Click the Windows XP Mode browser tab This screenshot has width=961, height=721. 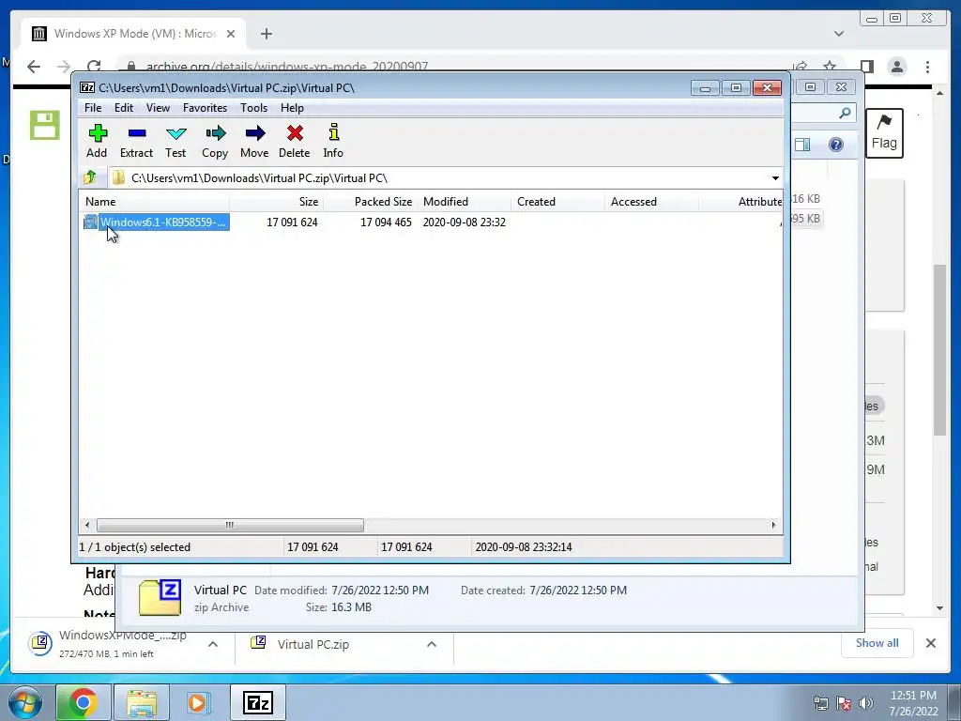pyautogui.click(x=133, y=34)
